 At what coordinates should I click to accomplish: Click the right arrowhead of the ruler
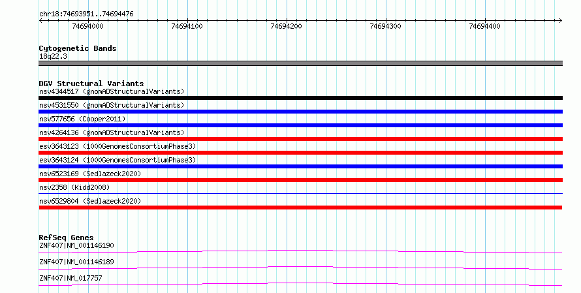pos(561,21)
